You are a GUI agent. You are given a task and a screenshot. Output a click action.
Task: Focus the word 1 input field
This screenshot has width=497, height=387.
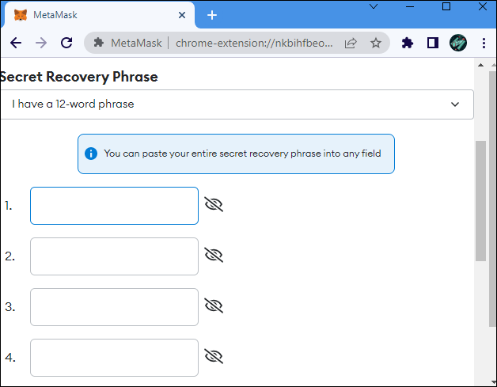(x=114, y=206)
